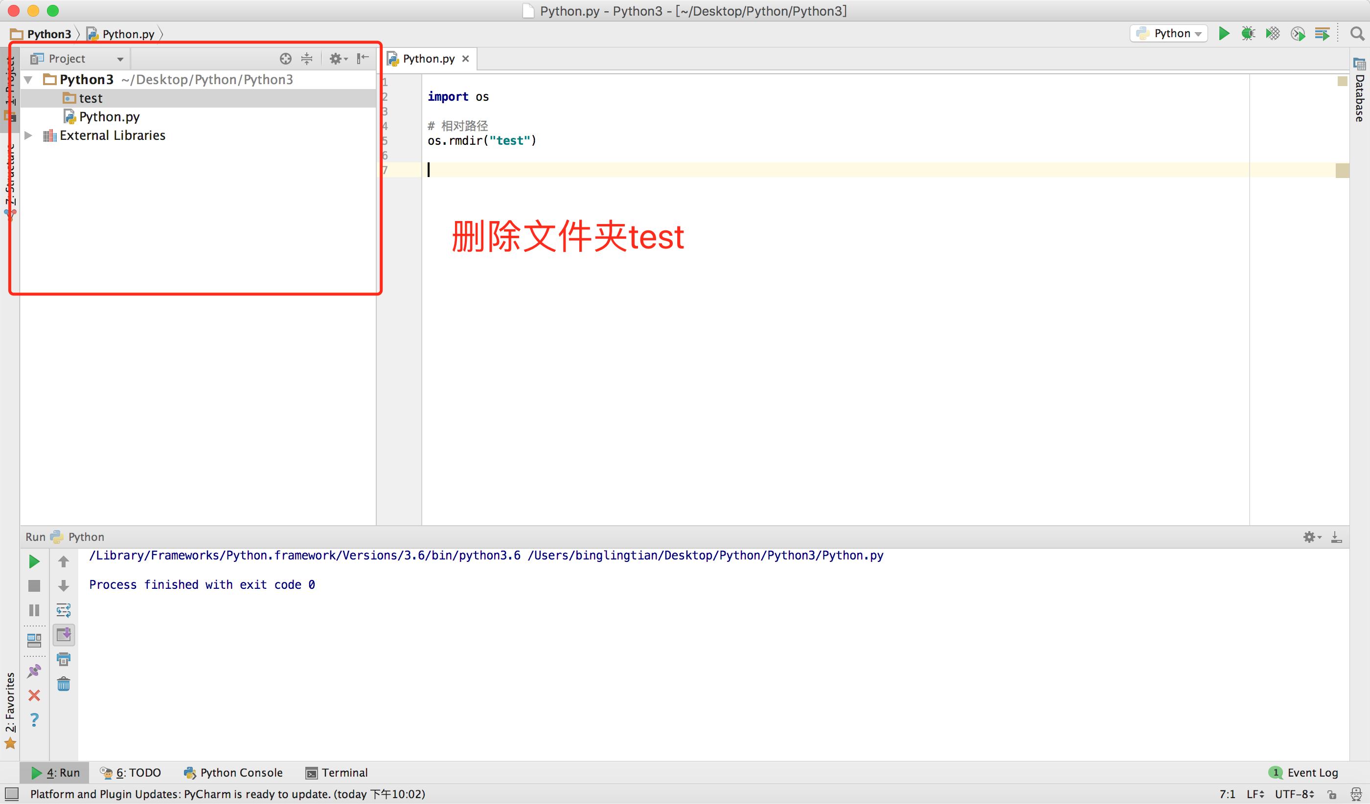This screenshot has height=804, width=1370.
Task: Click the Clear All trash icon in Run console
Action: (x=64, y=684)
